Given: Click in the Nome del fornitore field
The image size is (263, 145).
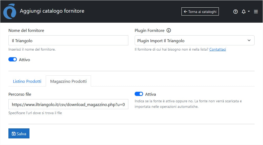Looking at the screenshot, I should pyautogui.click(x=68, y=40).
